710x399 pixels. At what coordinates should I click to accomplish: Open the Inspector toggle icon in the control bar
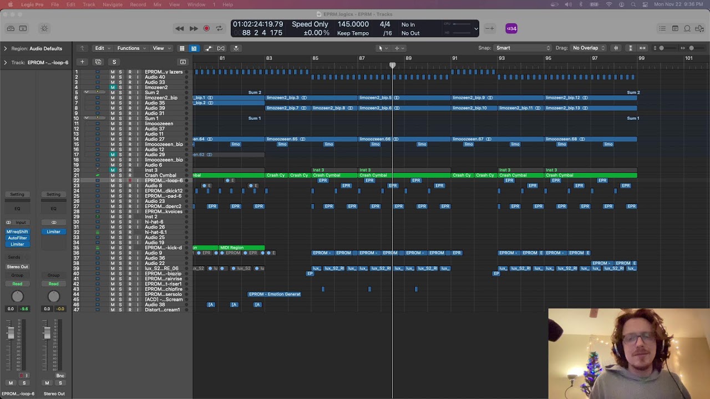click(x=23, y=28)
